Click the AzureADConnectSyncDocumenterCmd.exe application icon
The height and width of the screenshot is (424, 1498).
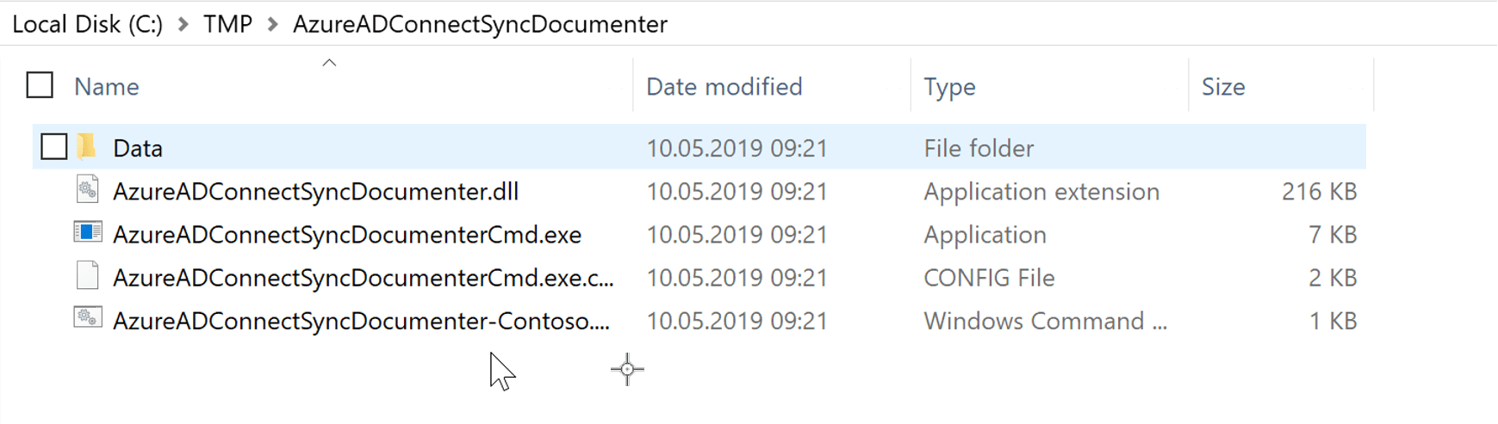point(87,233)
